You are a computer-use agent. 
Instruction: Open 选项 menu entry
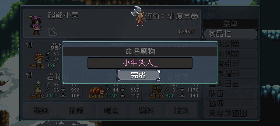pos(230,103)
